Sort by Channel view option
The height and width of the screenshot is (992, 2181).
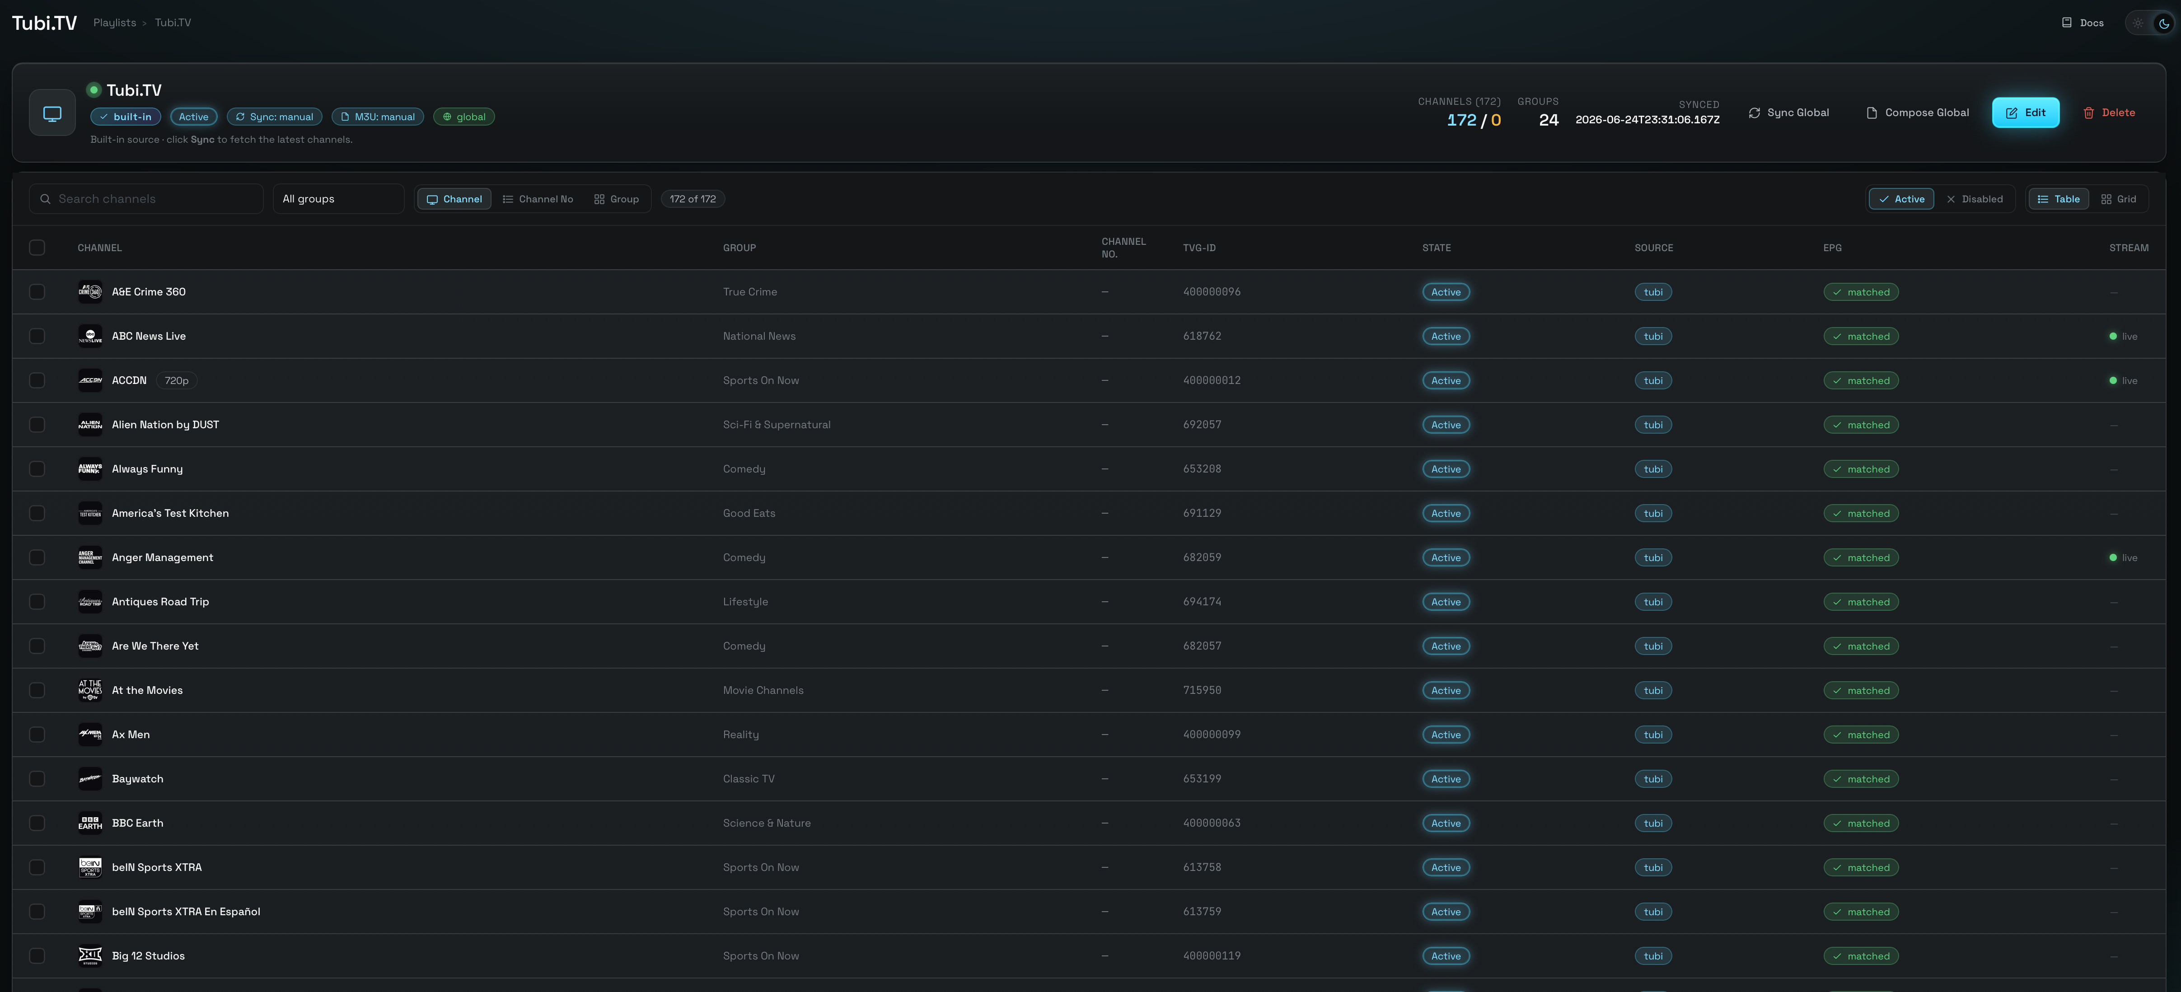coord(454,199)
